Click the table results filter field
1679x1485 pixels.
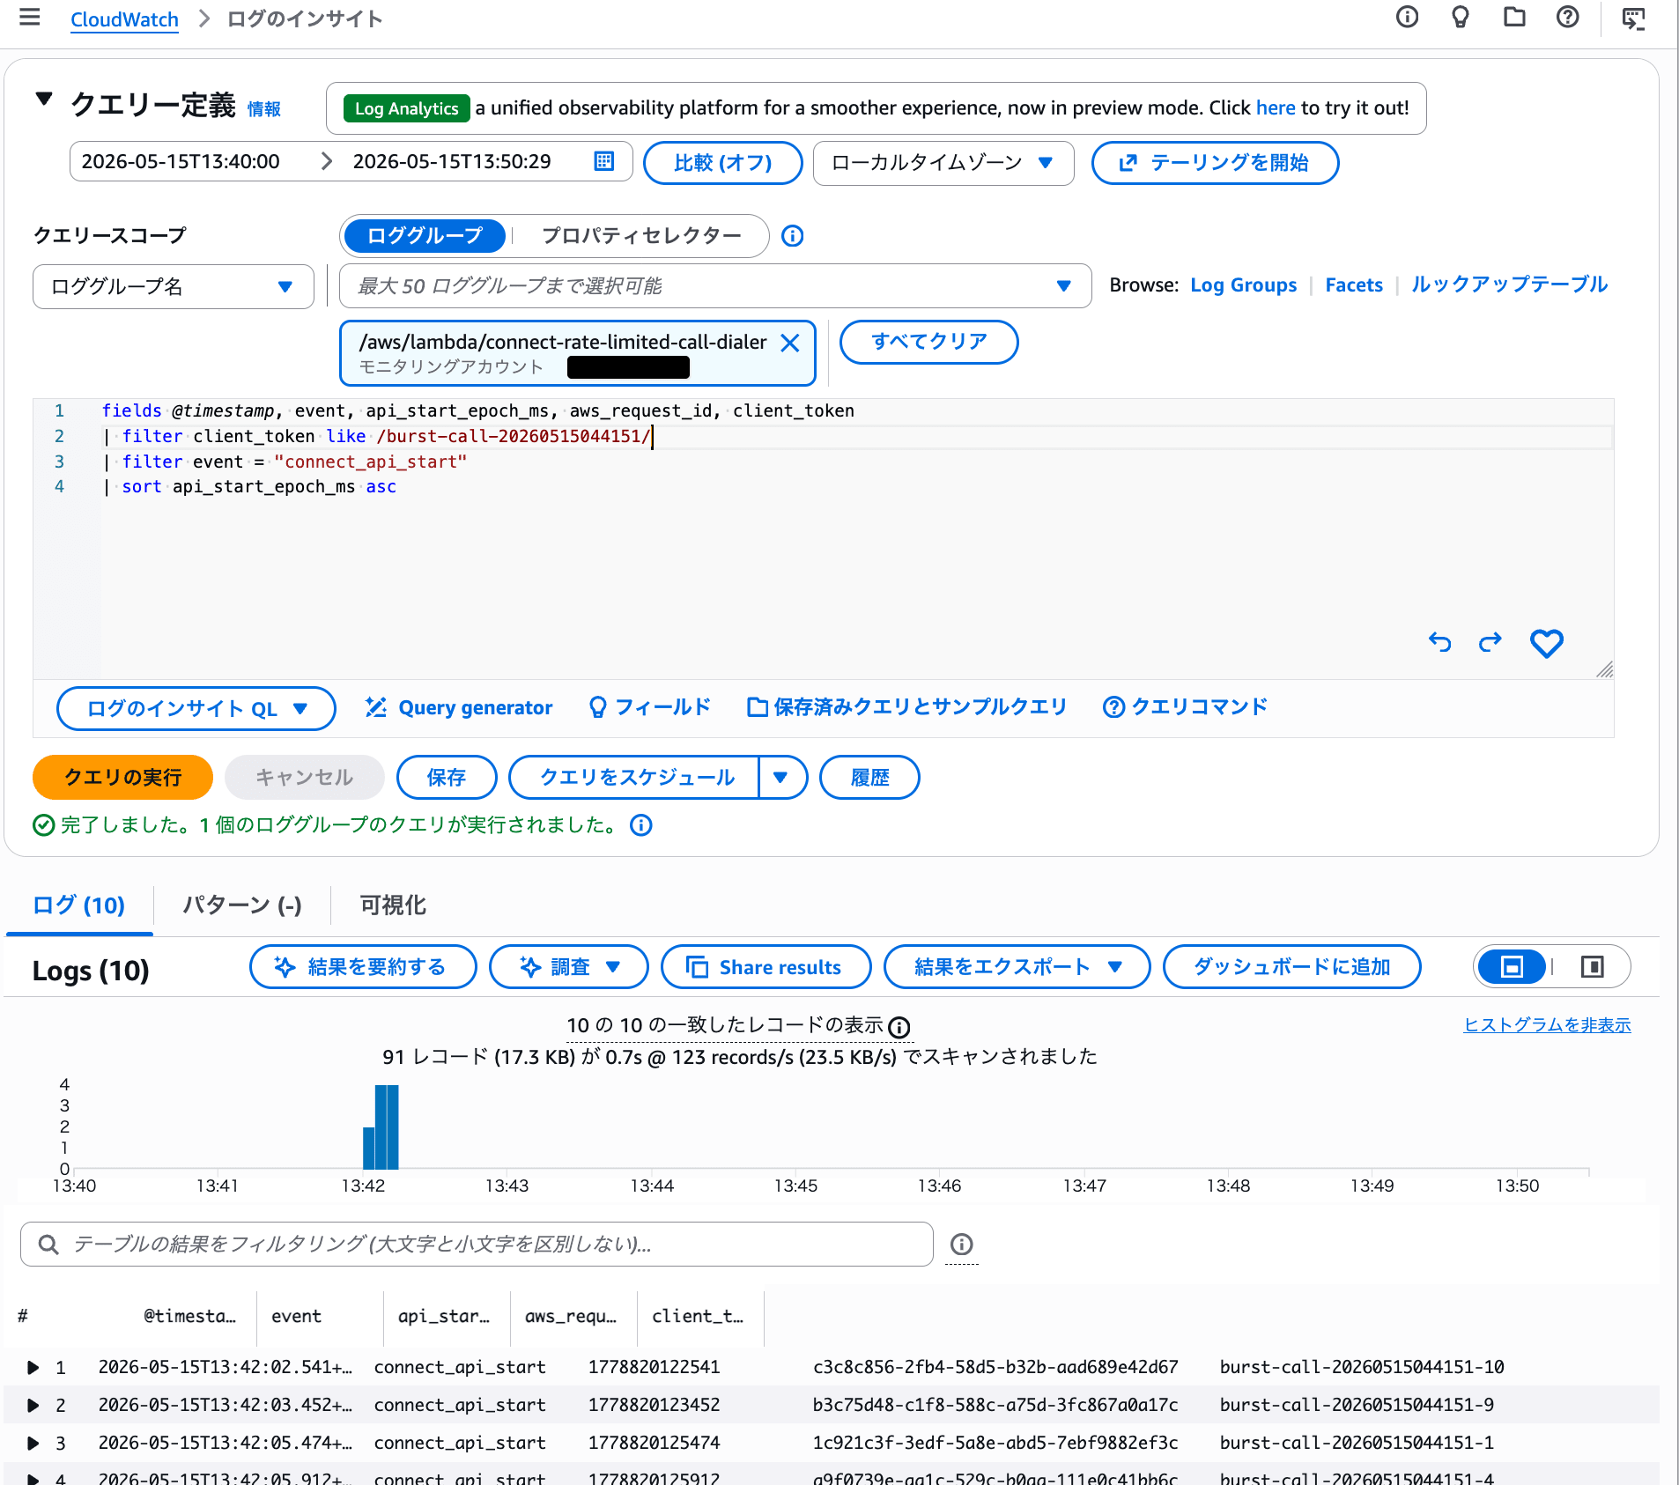pyautogui.click(x=477, y=1245)
